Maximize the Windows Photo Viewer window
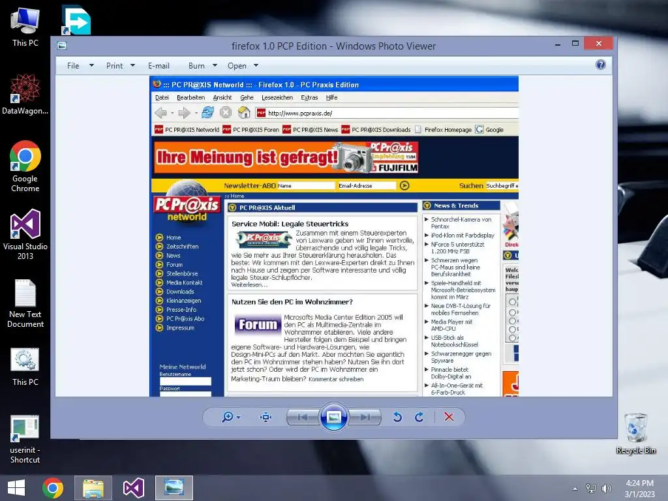The height and width of the screenshot is (501, 668). [575, 44]
